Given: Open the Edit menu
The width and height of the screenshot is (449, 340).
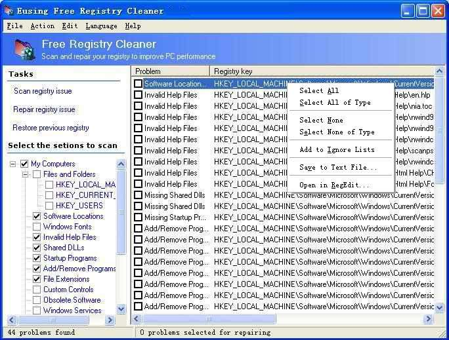Looking at the screenshot, I should pyautogui.click(x=70, y=26).
